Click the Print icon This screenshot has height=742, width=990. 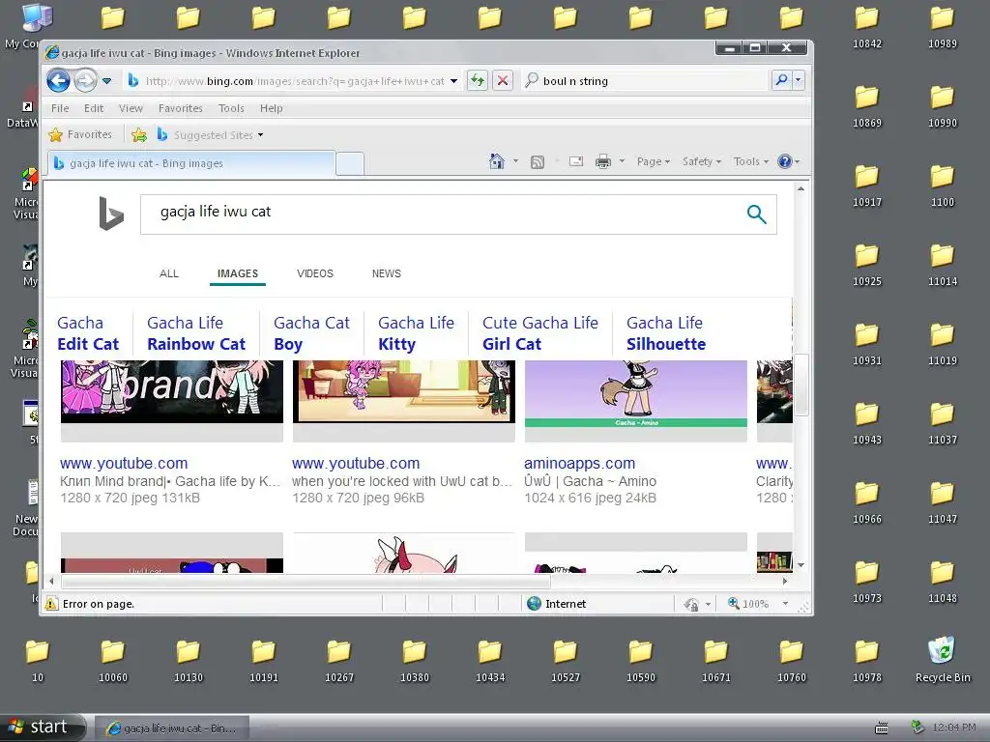603,162
